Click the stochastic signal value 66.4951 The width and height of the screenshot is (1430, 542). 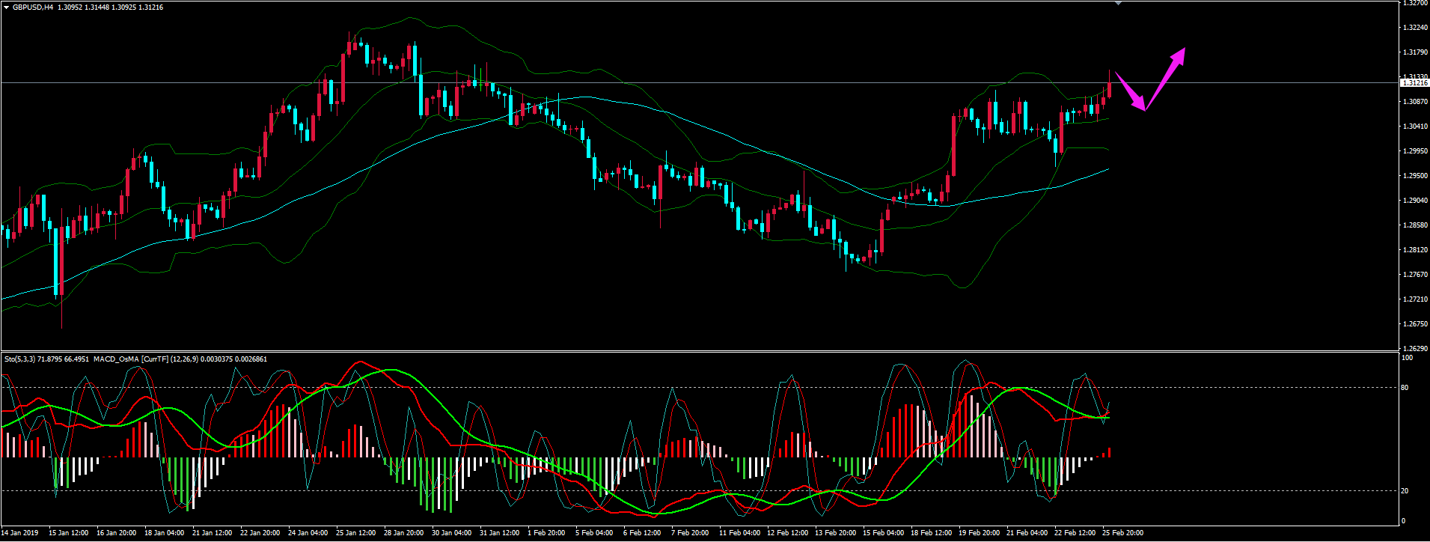76,359
